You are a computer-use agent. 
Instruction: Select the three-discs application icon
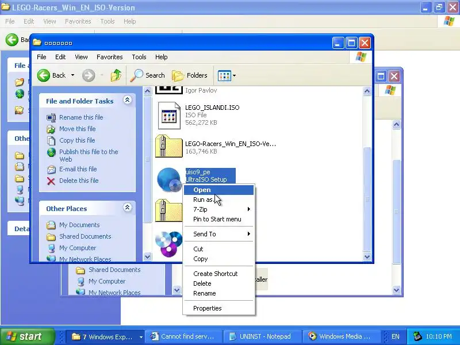[x=169, y=243]
